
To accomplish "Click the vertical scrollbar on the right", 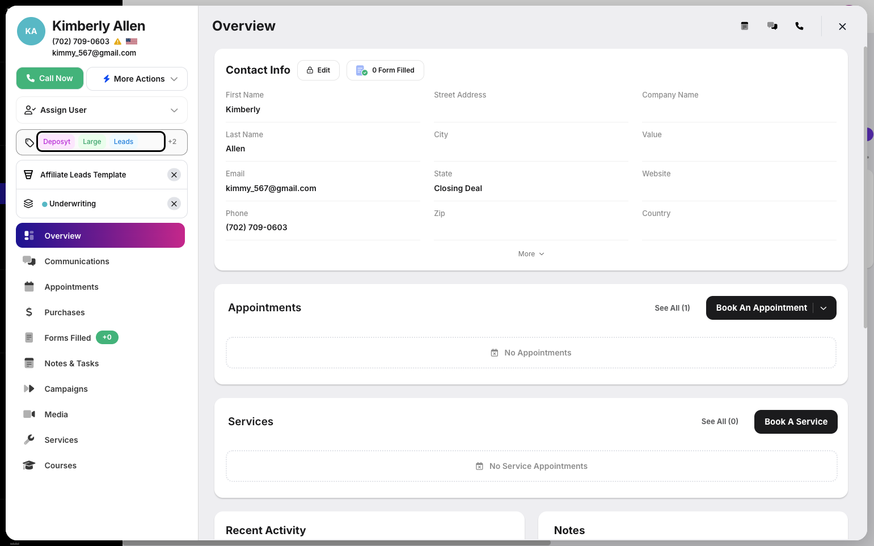I will click(865, 187).
